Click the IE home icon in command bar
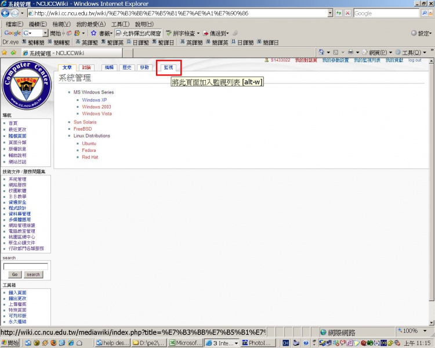The width and height of the screenshot is (435, 348). tap(321, 53)
